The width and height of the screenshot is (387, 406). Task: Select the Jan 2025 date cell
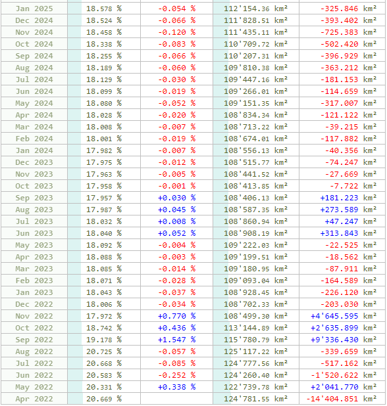[34, 9]
